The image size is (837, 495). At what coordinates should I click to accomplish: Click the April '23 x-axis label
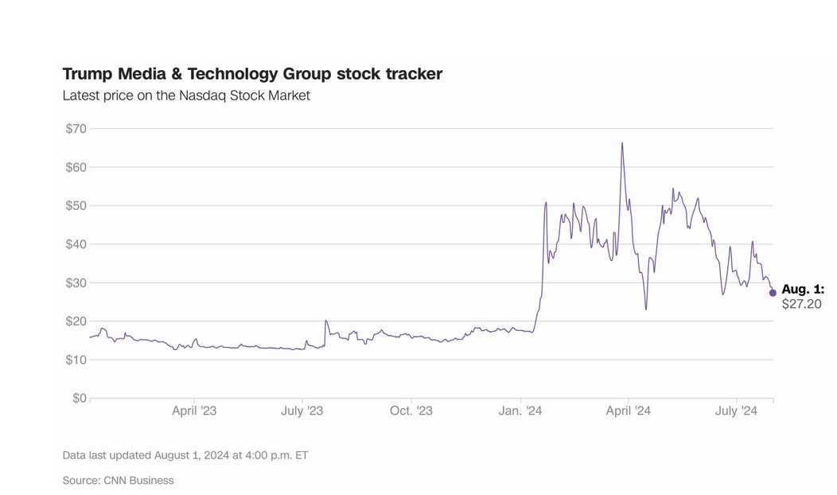point(194,411)
